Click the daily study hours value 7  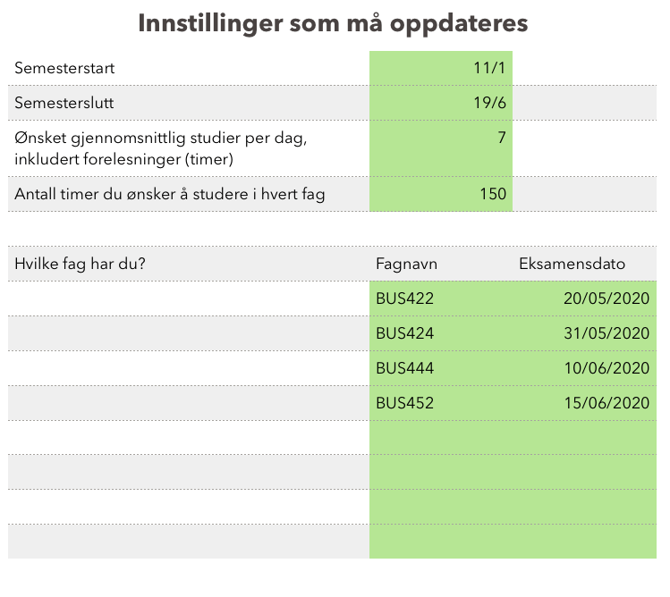[441, 147]
